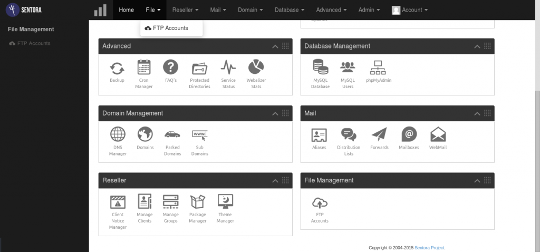Open Webalizer Stats module
The height and width of the screenshot is (252, 540).
(256, 68)
